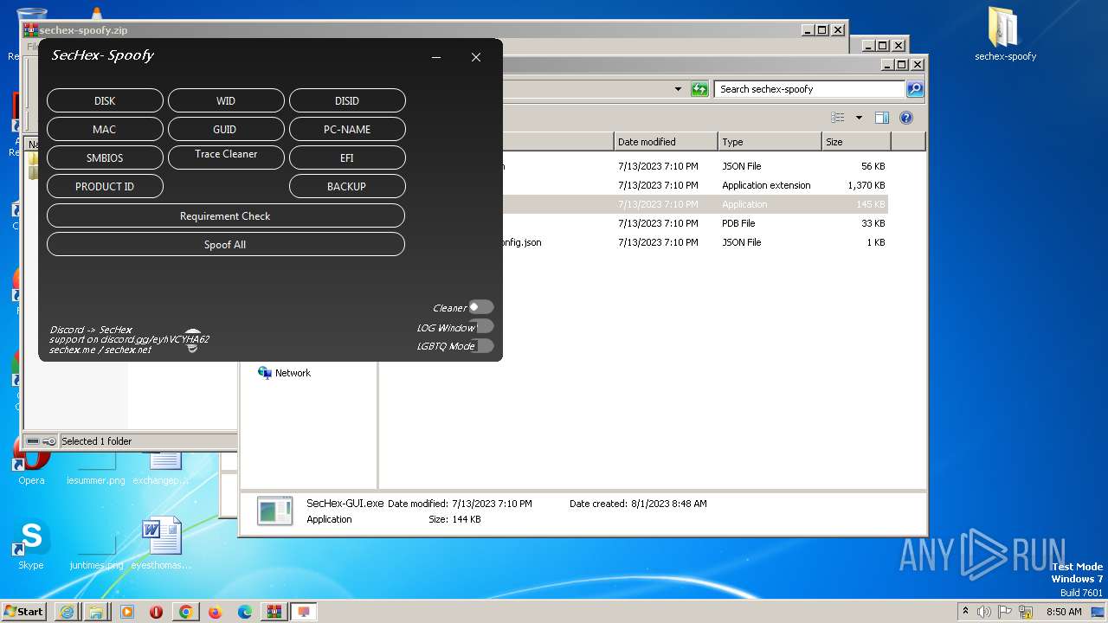Click the GUID button
This screenshot has width=1108, height=623.
226,129
